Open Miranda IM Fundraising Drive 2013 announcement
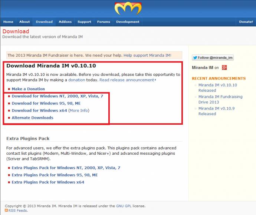This screenshot has height=215, width=256. (220, 99)
